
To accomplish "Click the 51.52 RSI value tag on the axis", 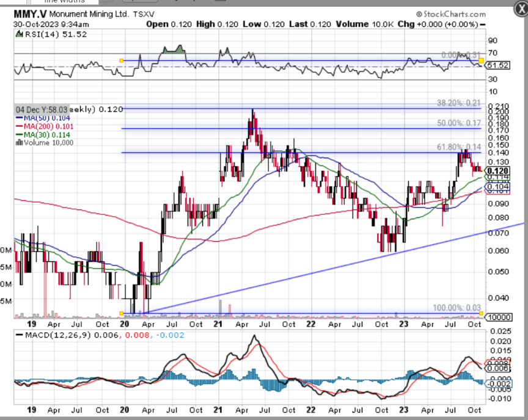I will [x=497, y=65].
